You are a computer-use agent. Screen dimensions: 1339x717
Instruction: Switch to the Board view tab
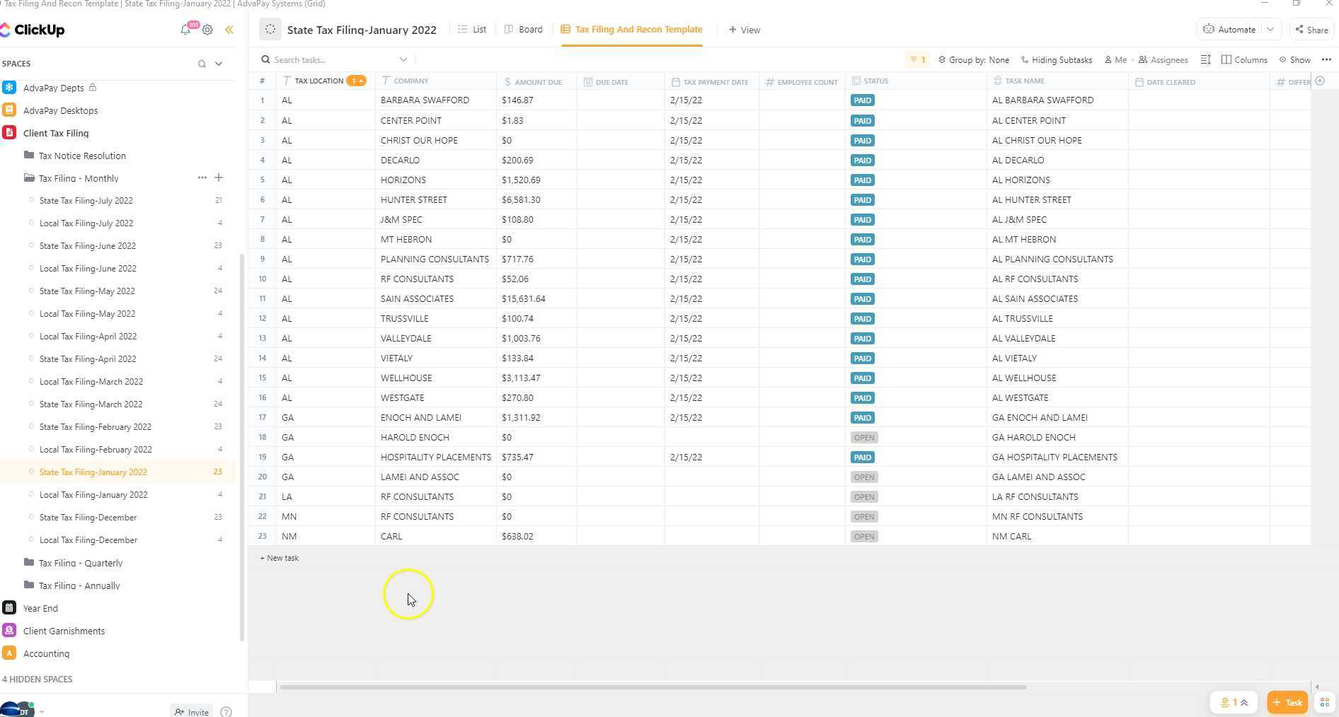(523, 30)
